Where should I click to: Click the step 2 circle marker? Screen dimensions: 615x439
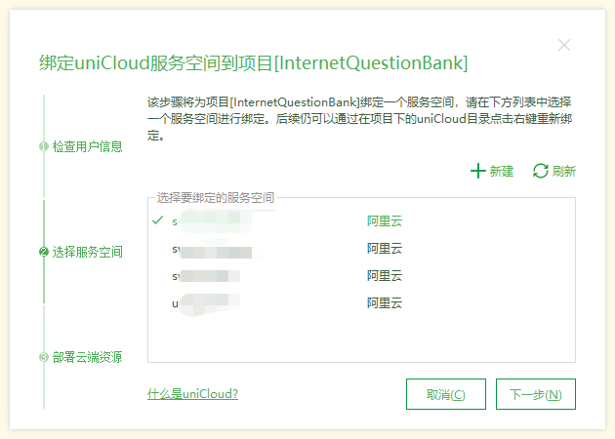point(44,252)
